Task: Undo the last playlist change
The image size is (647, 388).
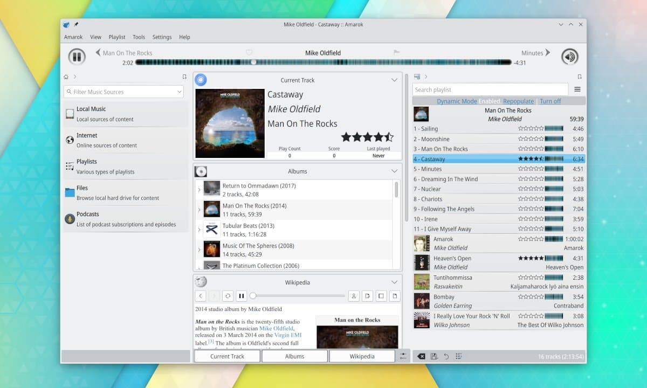Action: pos(446,356)
